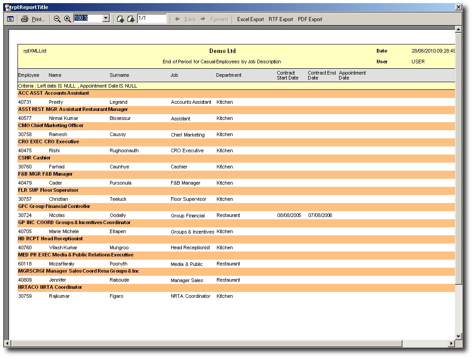Click PDF Export
The height and width of the screenshot is (358, 473).
(x=310, y=19)
